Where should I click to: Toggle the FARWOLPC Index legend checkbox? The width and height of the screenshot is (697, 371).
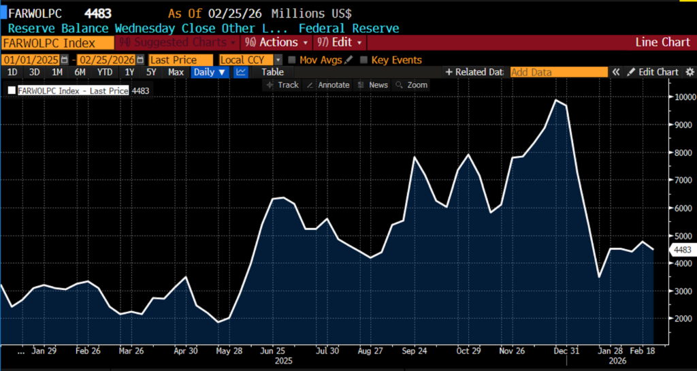click(x=12, y=90)
